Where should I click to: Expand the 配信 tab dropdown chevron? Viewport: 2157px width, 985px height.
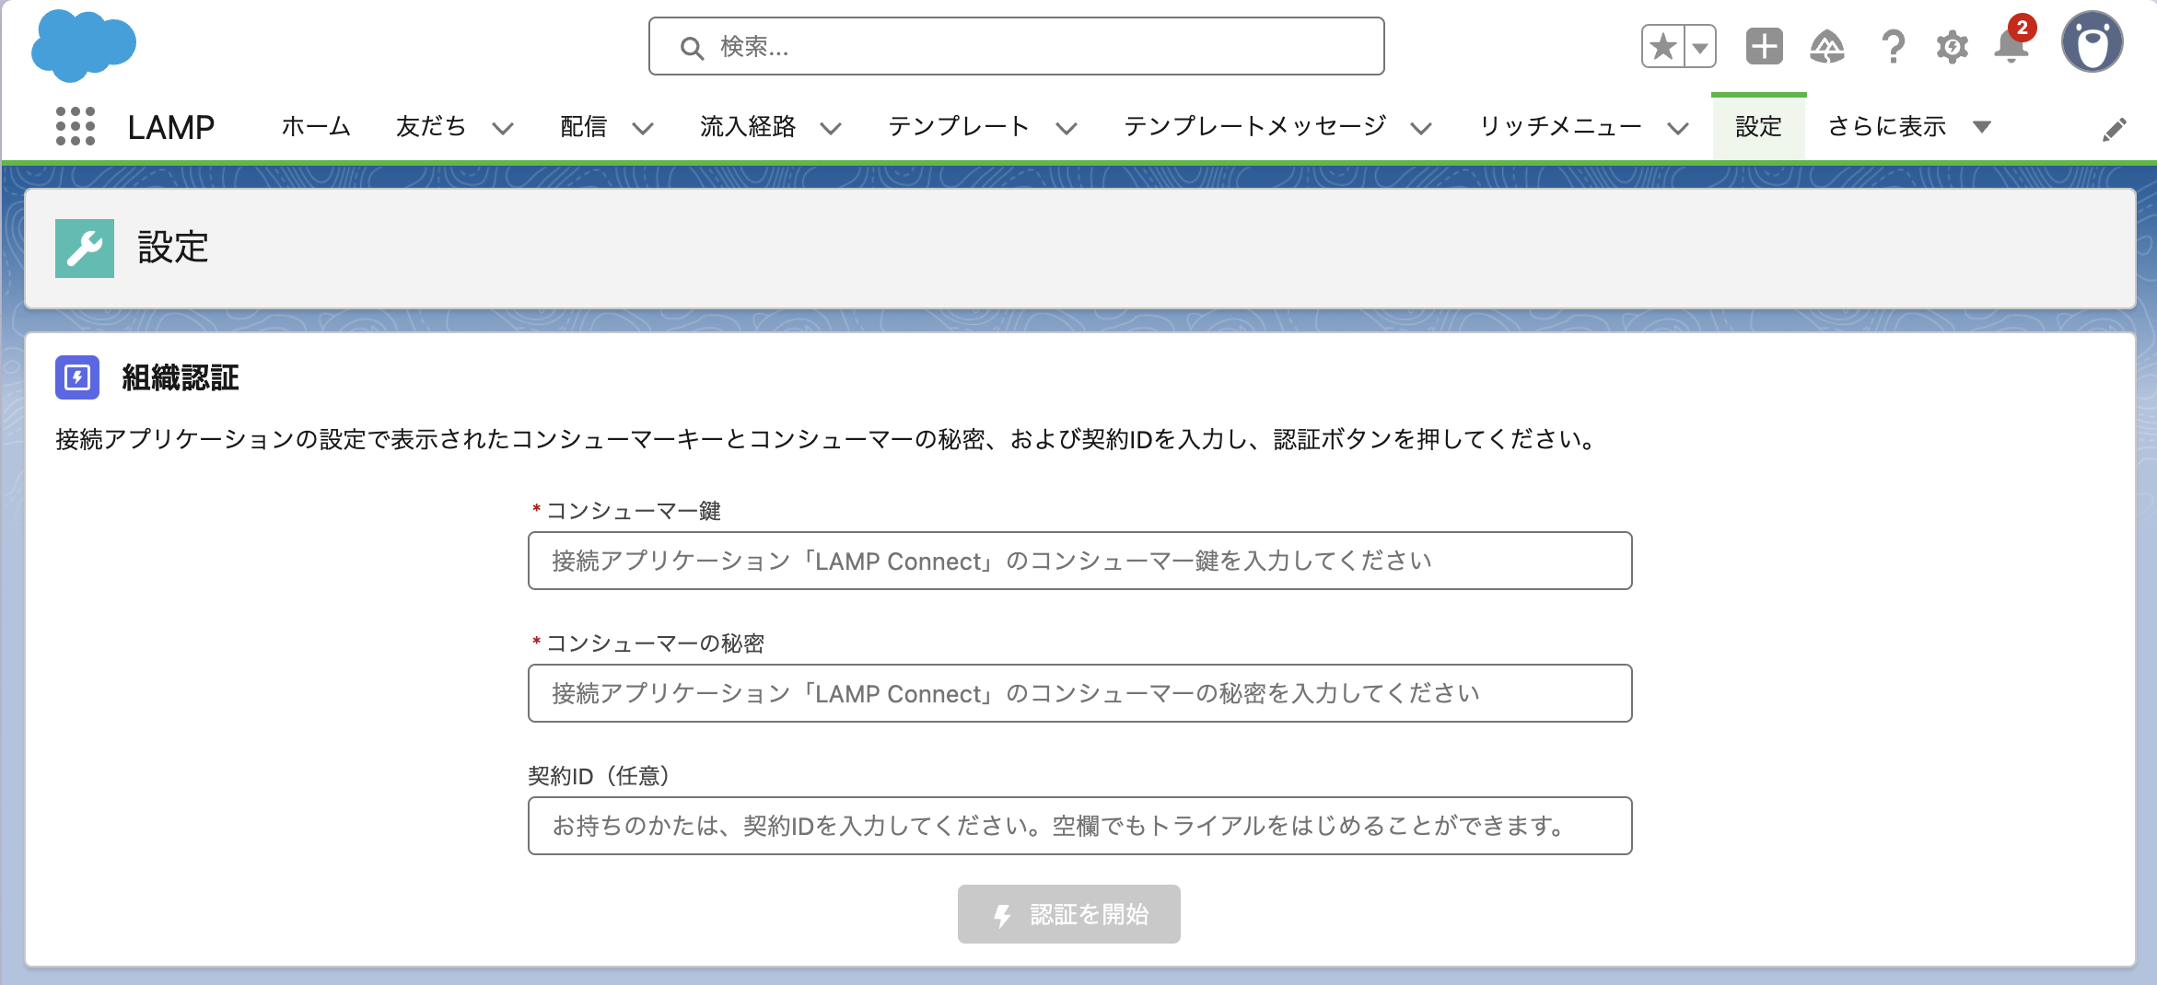click(643, 128)
